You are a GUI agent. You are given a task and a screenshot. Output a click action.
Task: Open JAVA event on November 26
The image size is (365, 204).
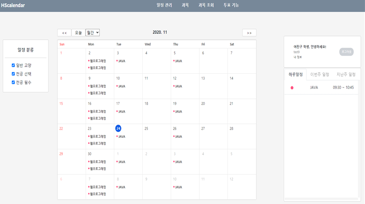[x=178, y=137]
